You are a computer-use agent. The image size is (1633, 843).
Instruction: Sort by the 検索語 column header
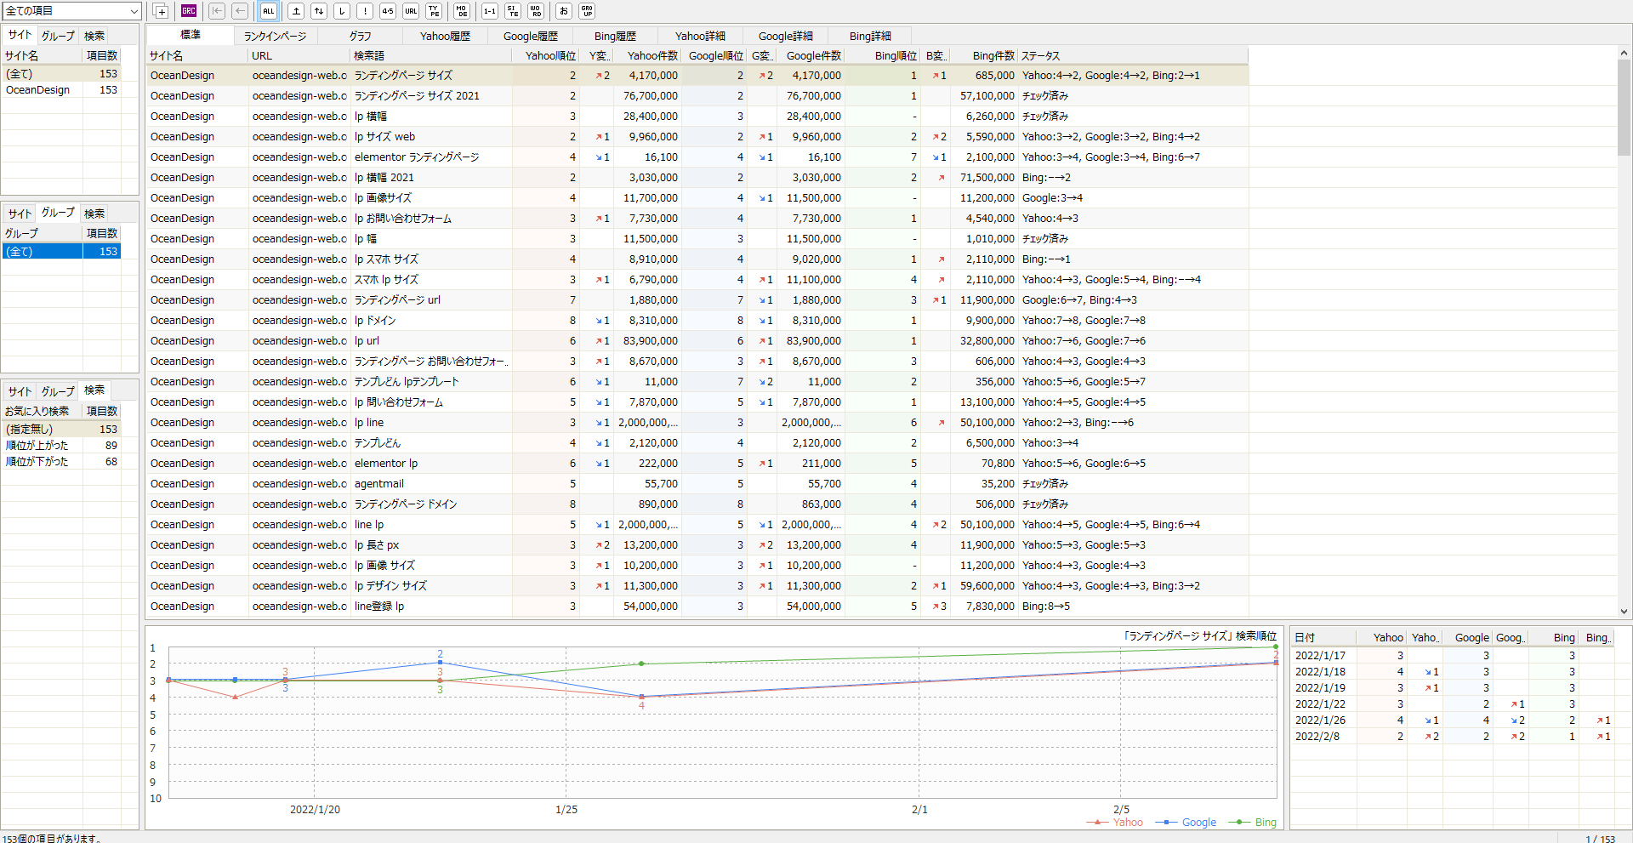431,55
